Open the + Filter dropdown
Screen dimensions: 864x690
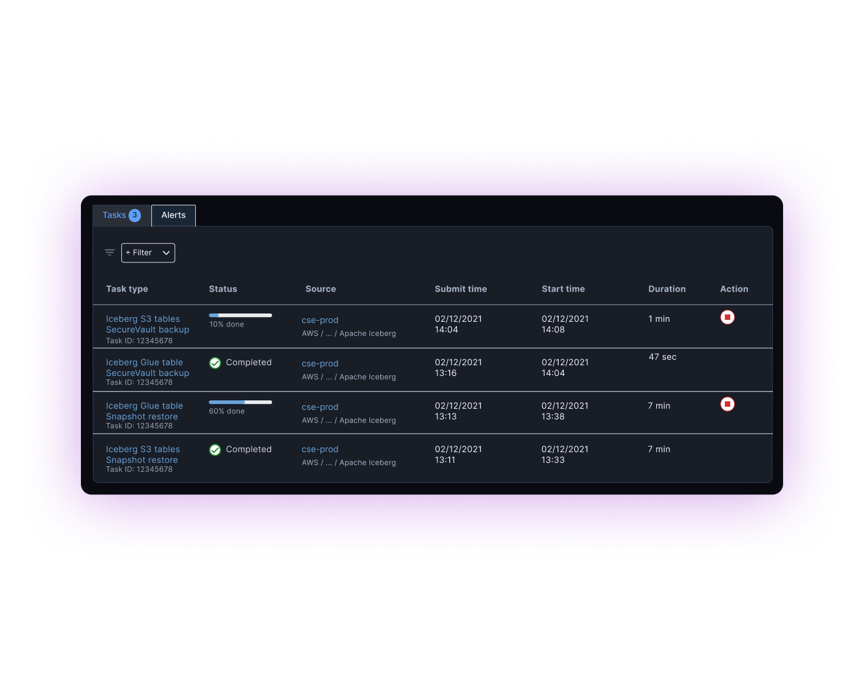[148, 253]
